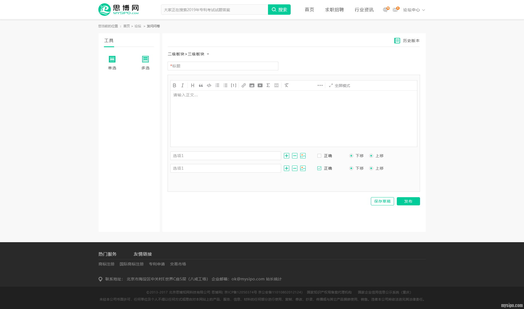Add the single-choice (单选) question tool
This screenshot has height=309, width=524.
pos(112,62)
